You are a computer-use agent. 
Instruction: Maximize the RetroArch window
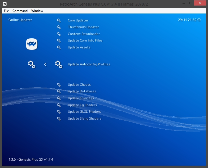tap(191, 3)
